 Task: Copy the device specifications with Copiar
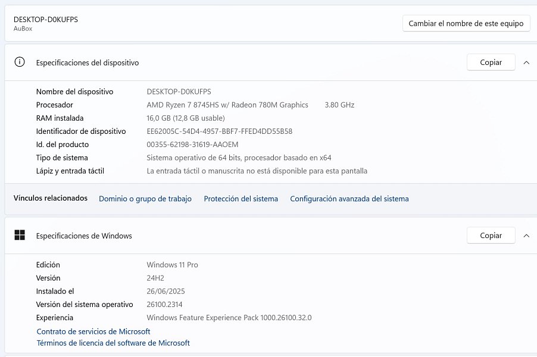[x=491, y=62]
